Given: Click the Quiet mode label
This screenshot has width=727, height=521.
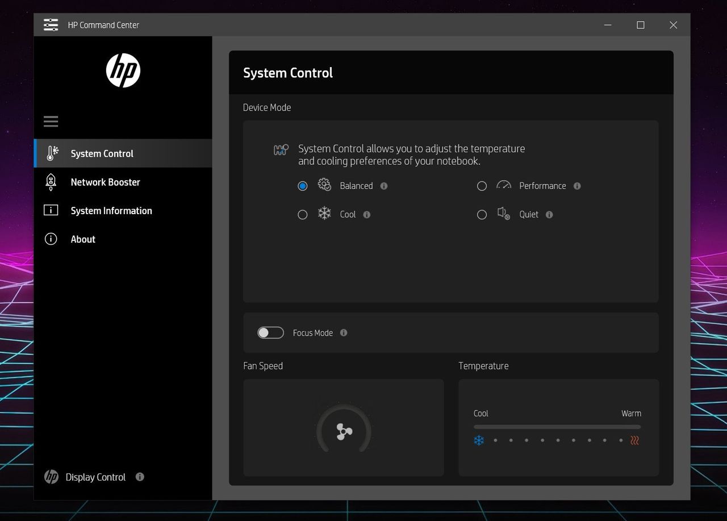Looking at the screenshot, I should [529, 214].
